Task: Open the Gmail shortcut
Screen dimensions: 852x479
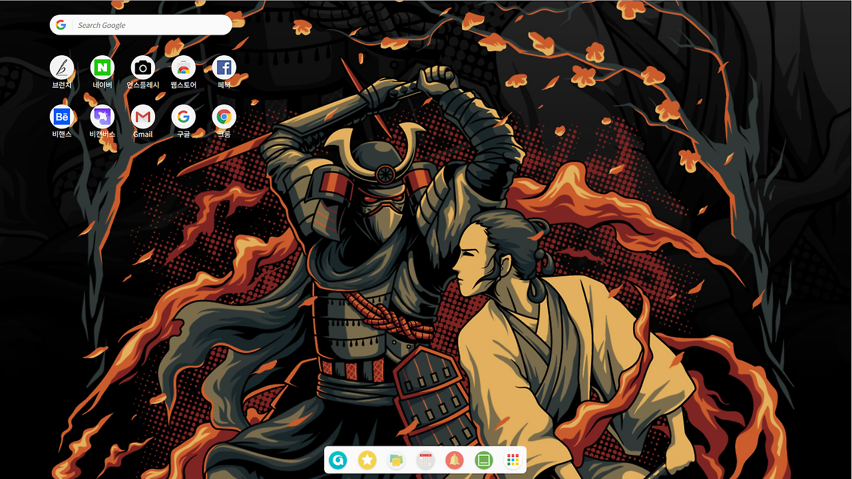Action: [143, 117]
